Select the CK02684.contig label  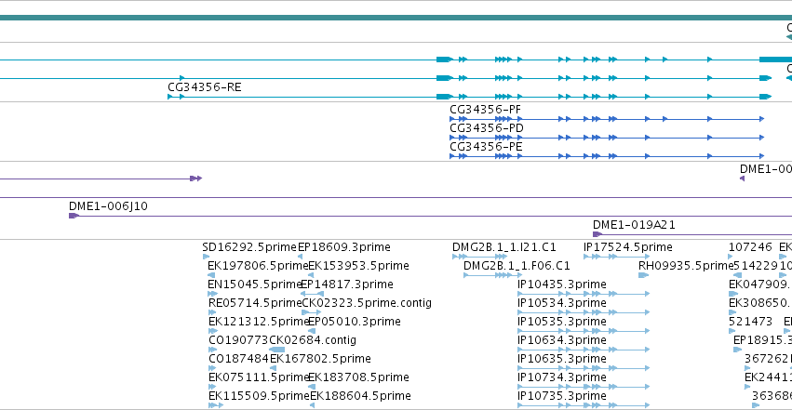[313, 340]
